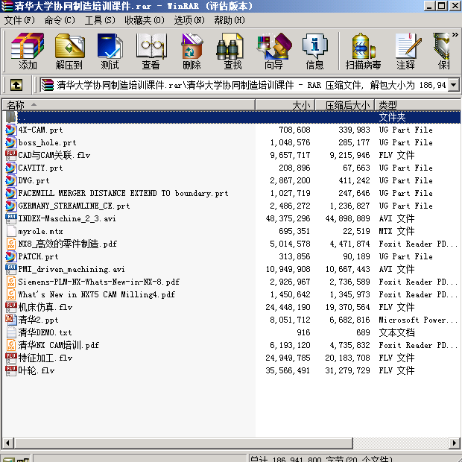Open the Wizard (向导) tool
Screen dimensions: 462x462
coord(273,51)
